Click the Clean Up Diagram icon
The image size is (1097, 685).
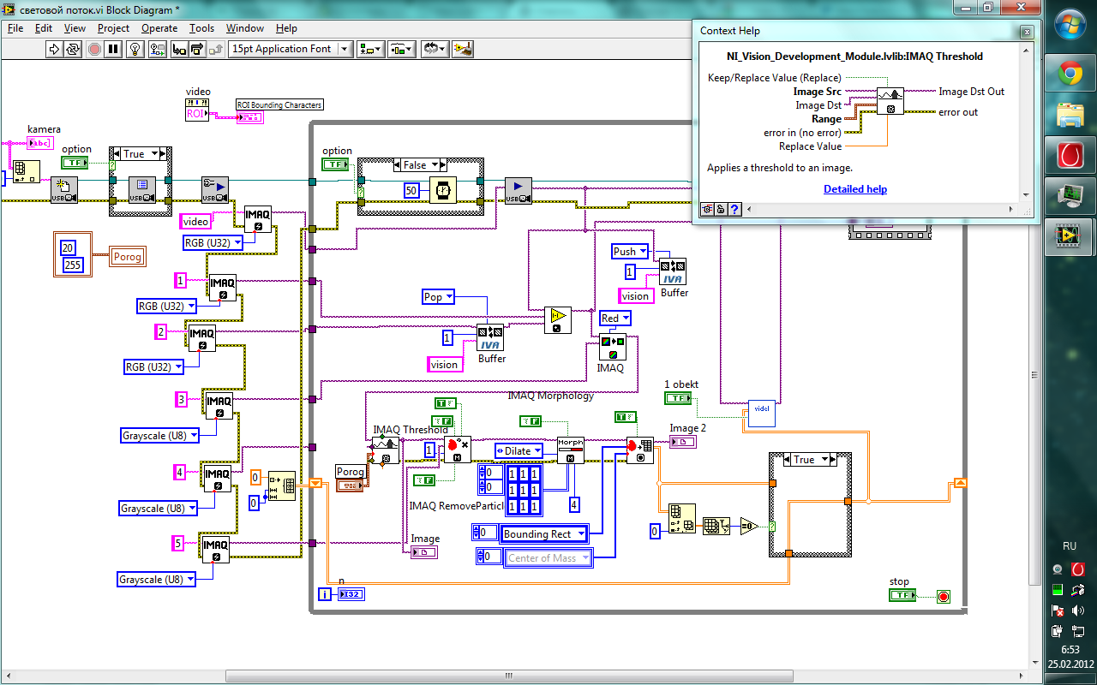pyautogui.click(x=462, y=49)
